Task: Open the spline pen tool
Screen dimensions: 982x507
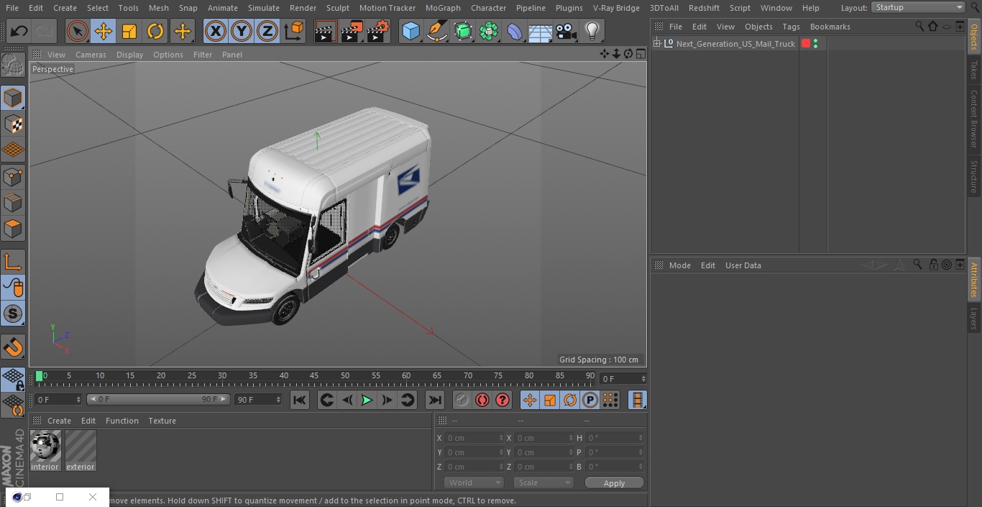Action: pos(436,31)
